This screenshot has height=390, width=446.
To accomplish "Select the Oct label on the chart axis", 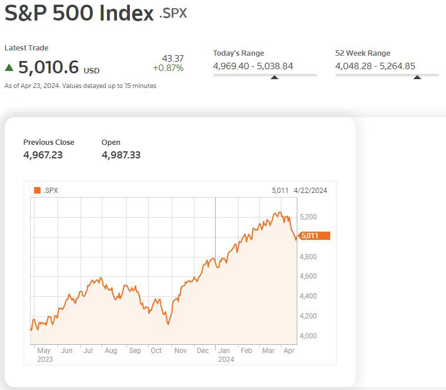I will pyautogui.click(x=156, y=351).
